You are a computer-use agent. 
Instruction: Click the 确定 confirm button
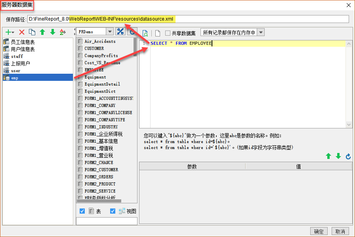[319, 231]
